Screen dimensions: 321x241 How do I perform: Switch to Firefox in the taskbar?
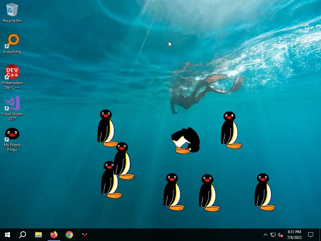[x=54, y=235]
